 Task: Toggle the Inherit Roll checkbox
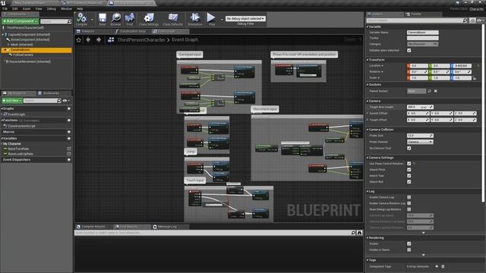coord(409,182)
